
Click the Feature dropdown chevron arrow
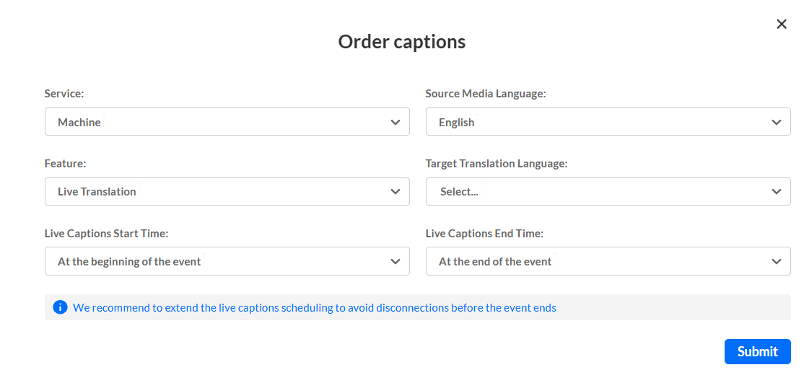pyautogui.click(x=395, y=191)
